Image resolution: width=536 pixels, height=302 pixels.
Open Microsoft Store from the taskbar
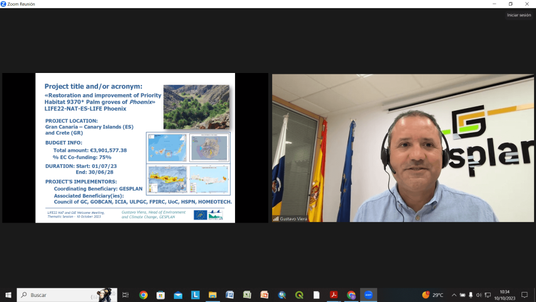161,295
